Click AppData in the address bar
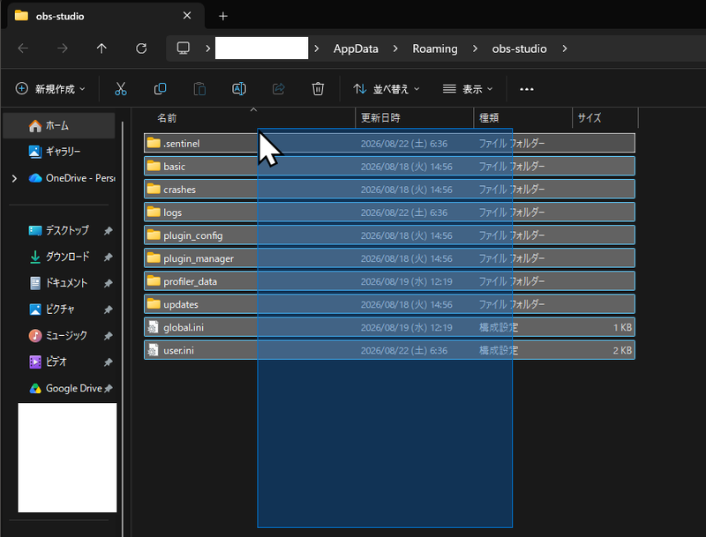This screenshot has width=706, height=537. click(356, 48)
